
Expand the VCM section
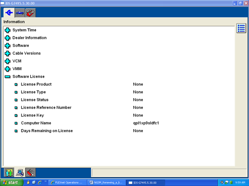click(x=7, y=61)
